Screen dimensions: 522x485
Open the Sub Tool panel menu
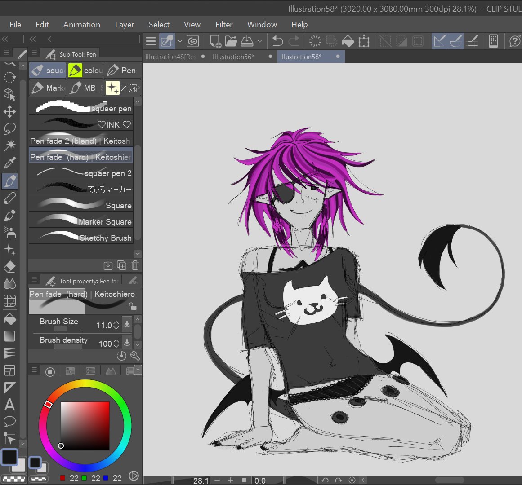34,53
